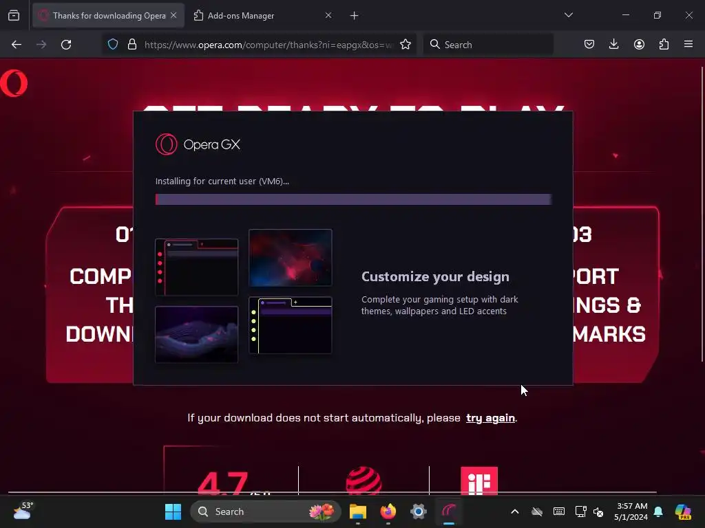Click the OneDrive cloud tray icon
Viewport: 705px width, 528px height.
(537, 511)
